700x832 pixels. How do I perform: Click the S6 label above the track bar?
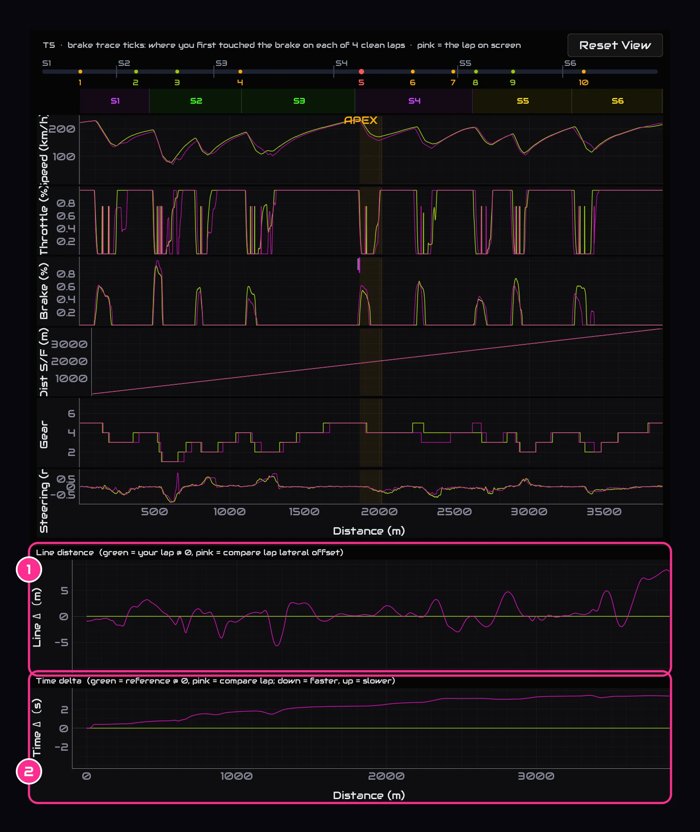tap(570, 63)
